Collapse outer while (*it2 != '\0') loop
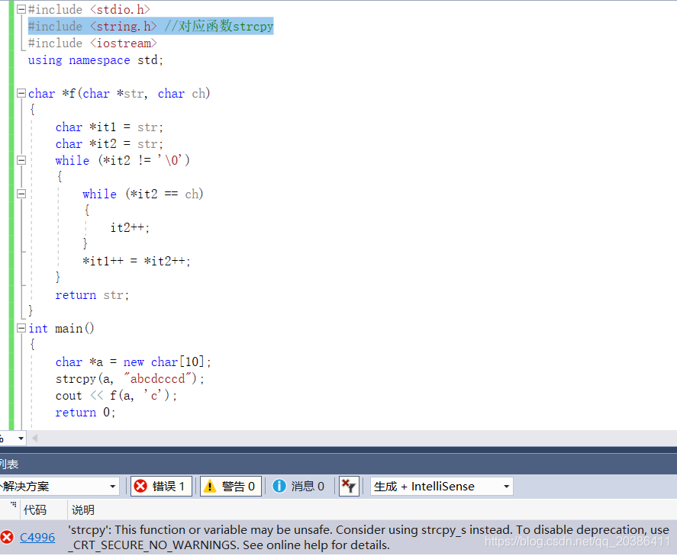Image resolution: width=677 pixels, height=556 pixels. click(21, 160)
